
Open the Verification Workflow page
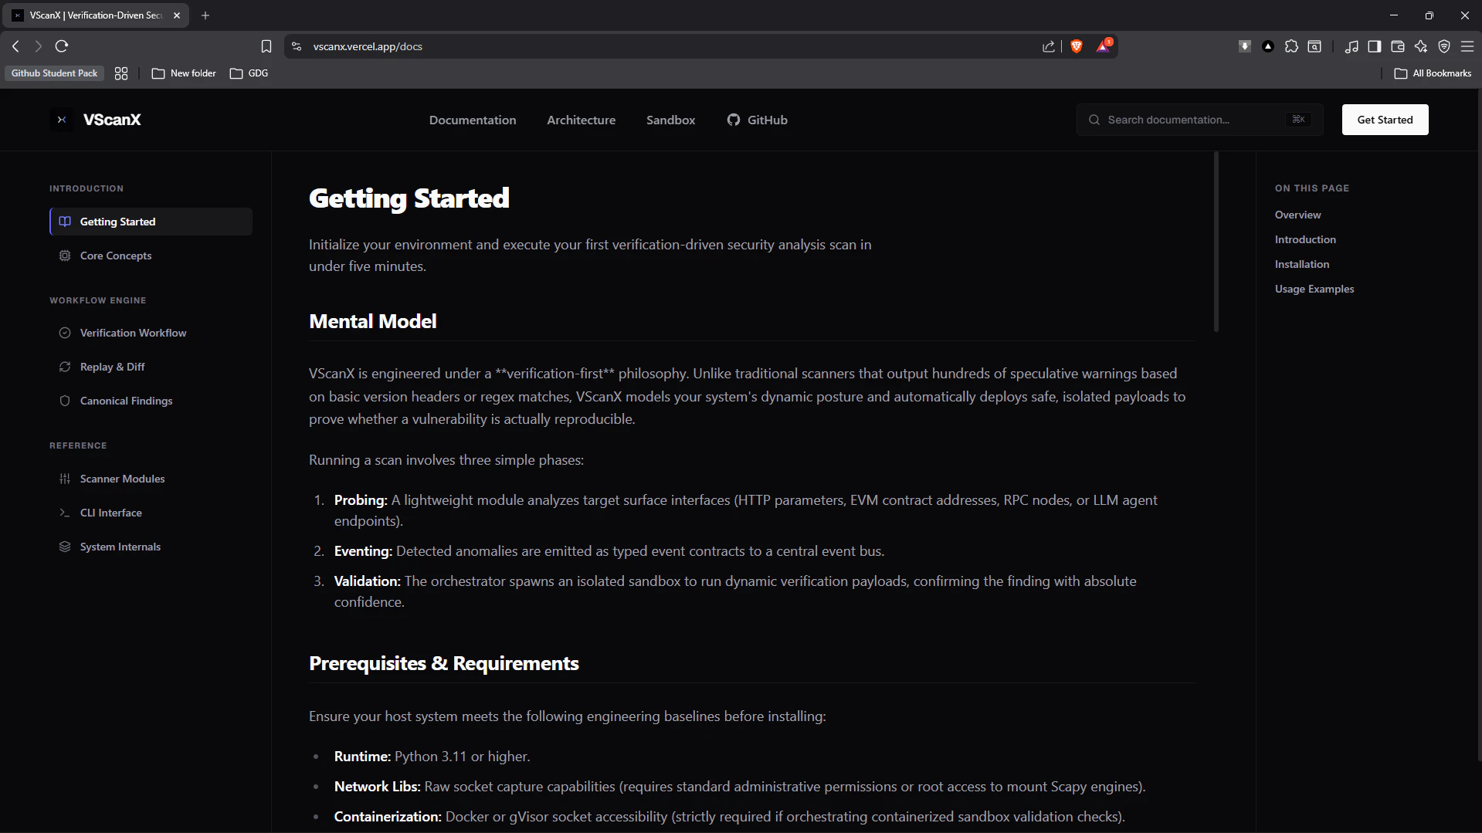[x=151, y=333]
